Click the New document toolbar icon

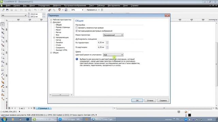click(3, 10)
